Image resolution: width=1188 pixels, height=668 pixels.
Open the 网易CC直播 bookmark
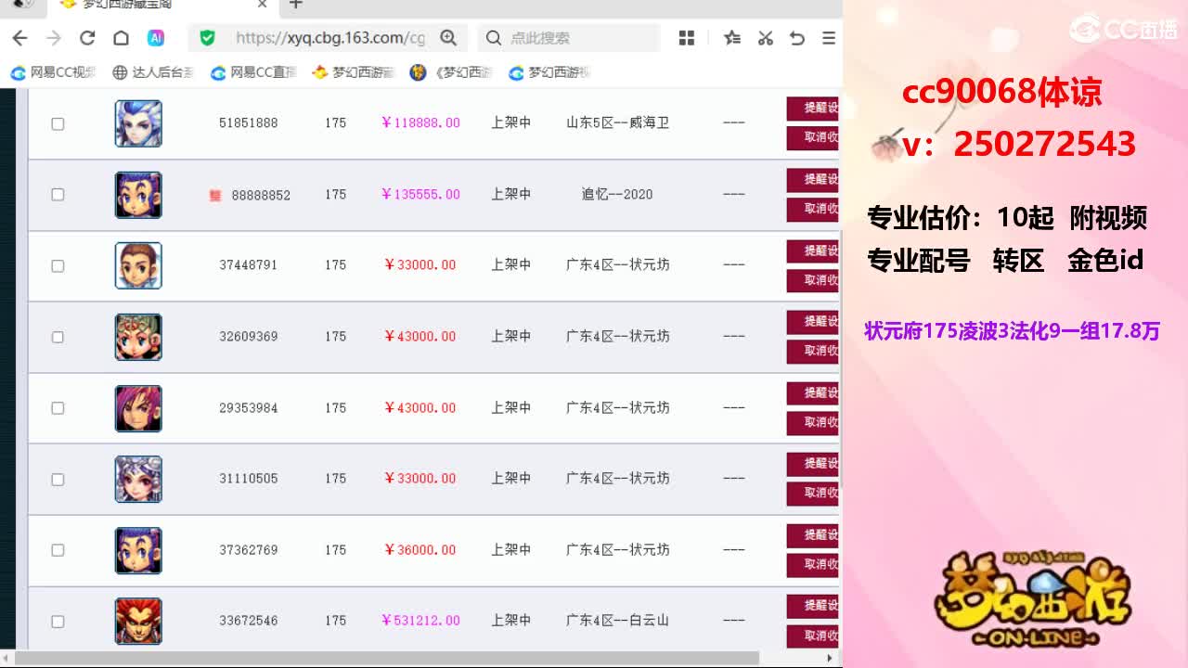coord(253,72)
